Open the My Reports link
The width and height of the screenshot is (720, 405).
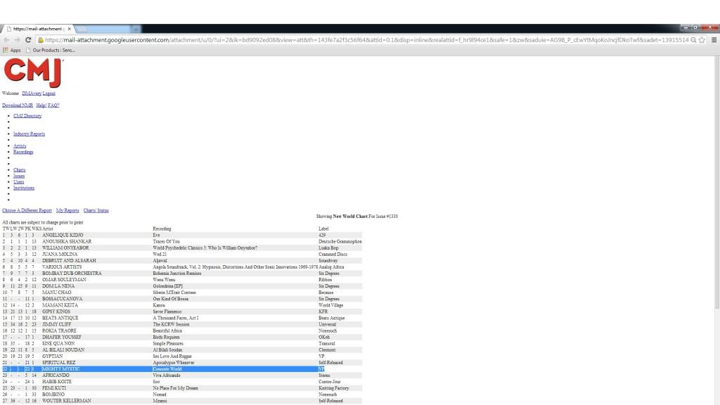[67, 210]
